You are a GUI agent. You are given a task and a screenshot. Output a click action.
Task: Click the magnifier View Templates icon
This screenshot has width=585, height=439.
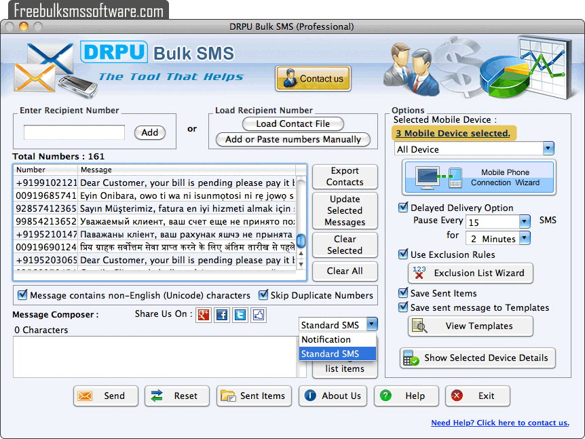click(419, 326)
